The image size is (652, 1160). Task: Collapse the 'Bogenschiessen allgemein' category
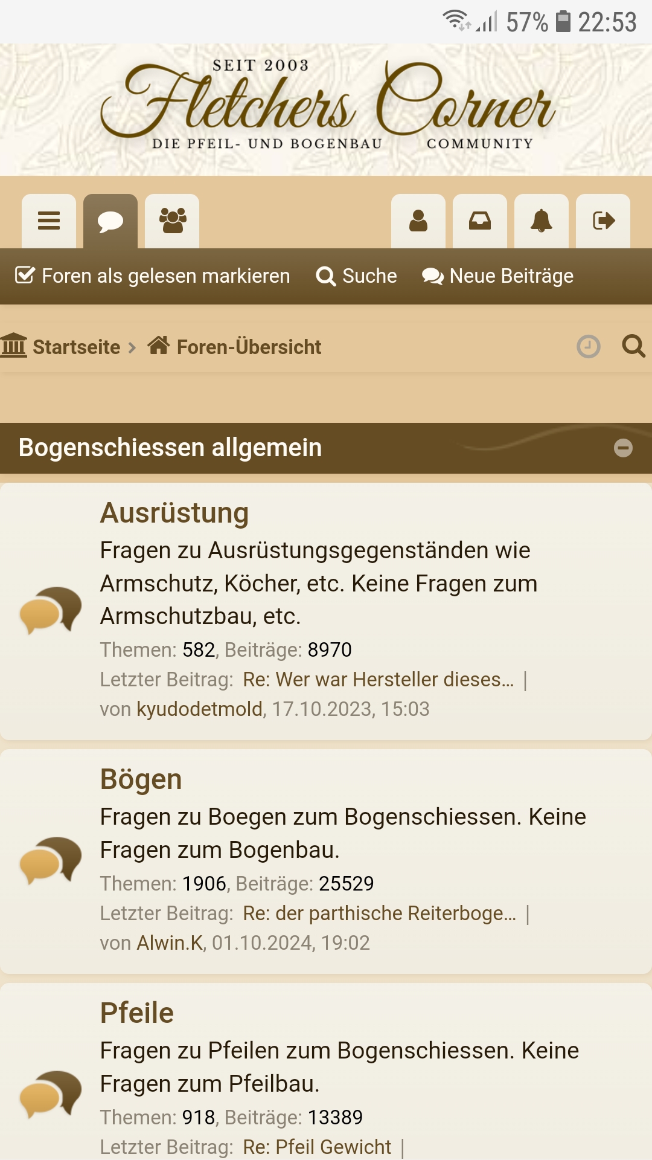pyautogui.click(x=623, y=448)
